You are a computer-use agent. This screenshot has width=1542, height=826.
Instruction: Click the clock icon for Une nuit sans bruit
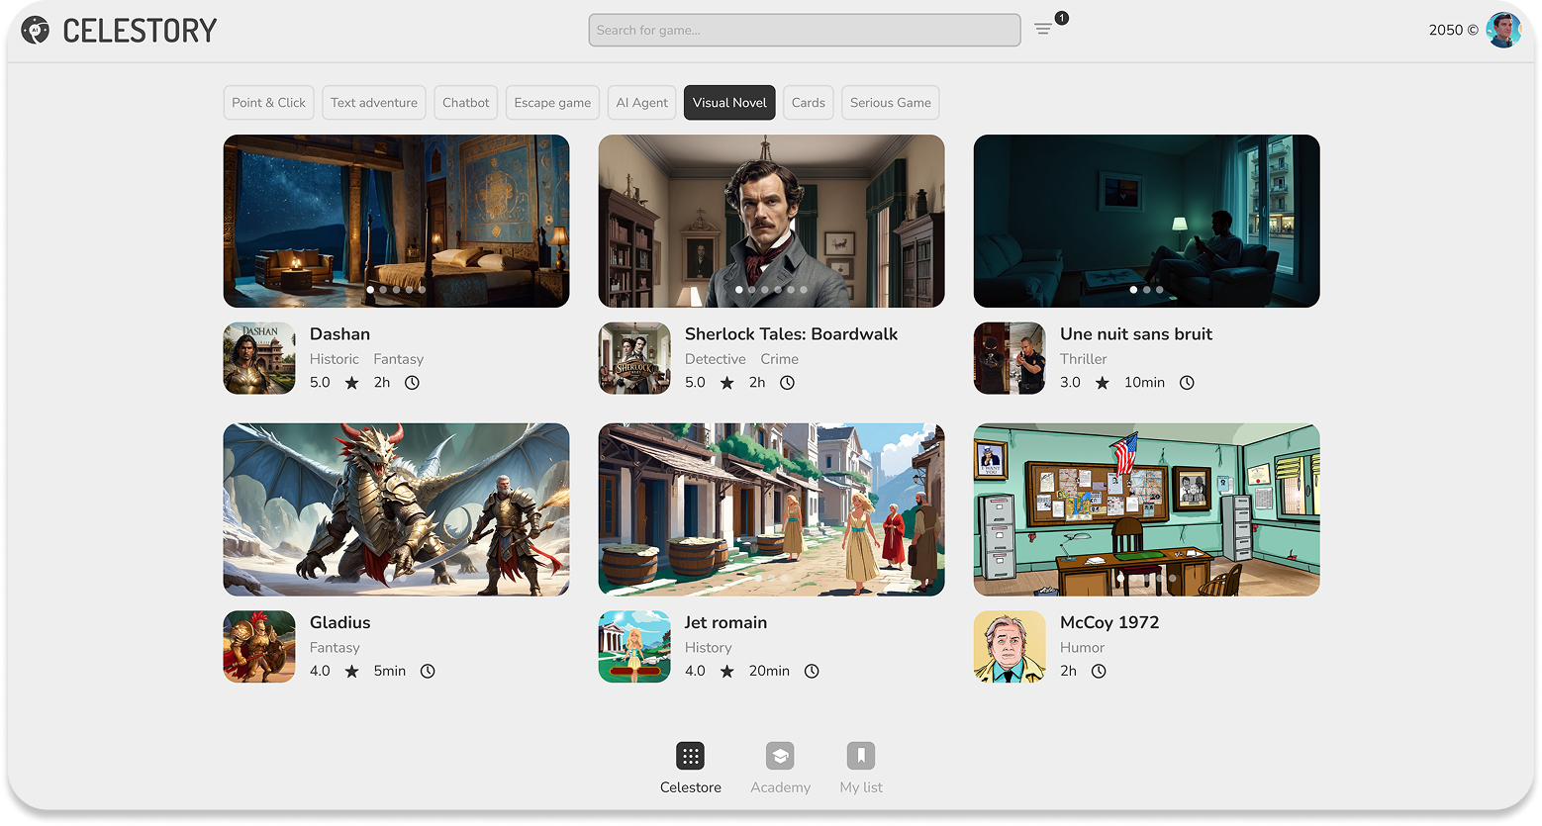(1187, 383)
